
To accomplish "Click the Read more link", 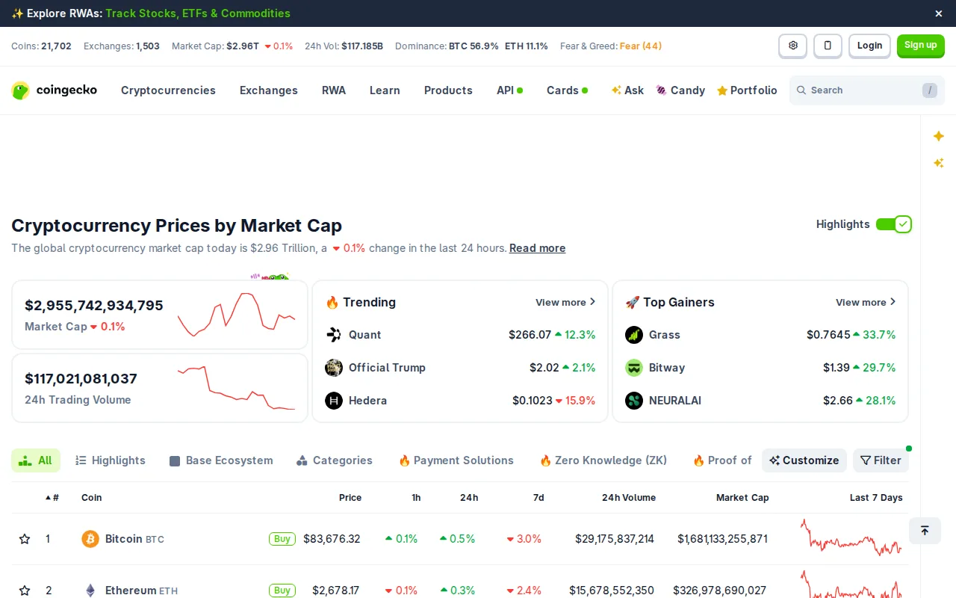I will click(538, 248).
